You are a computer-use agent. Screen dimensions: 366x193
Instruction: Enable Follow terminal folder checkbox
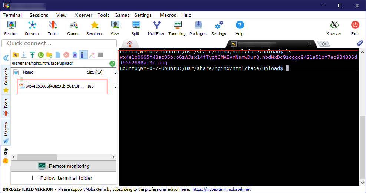[35, 178]
